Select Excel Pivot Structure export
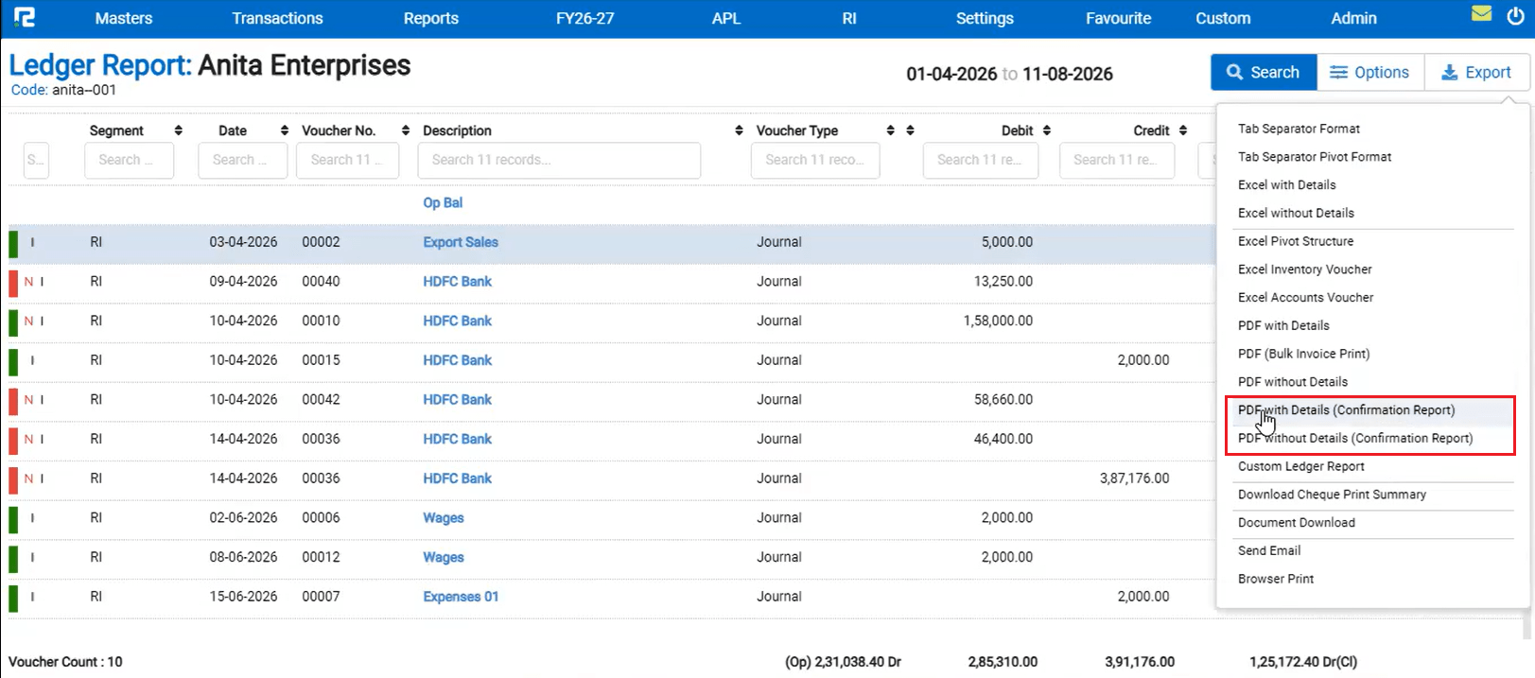The height and width of the screenshot is (678, 1535). pos(1296,241)
